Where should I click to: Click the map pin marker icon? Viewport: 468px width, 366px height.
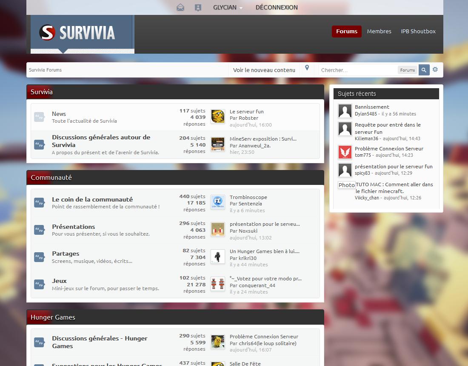point(307,68)
